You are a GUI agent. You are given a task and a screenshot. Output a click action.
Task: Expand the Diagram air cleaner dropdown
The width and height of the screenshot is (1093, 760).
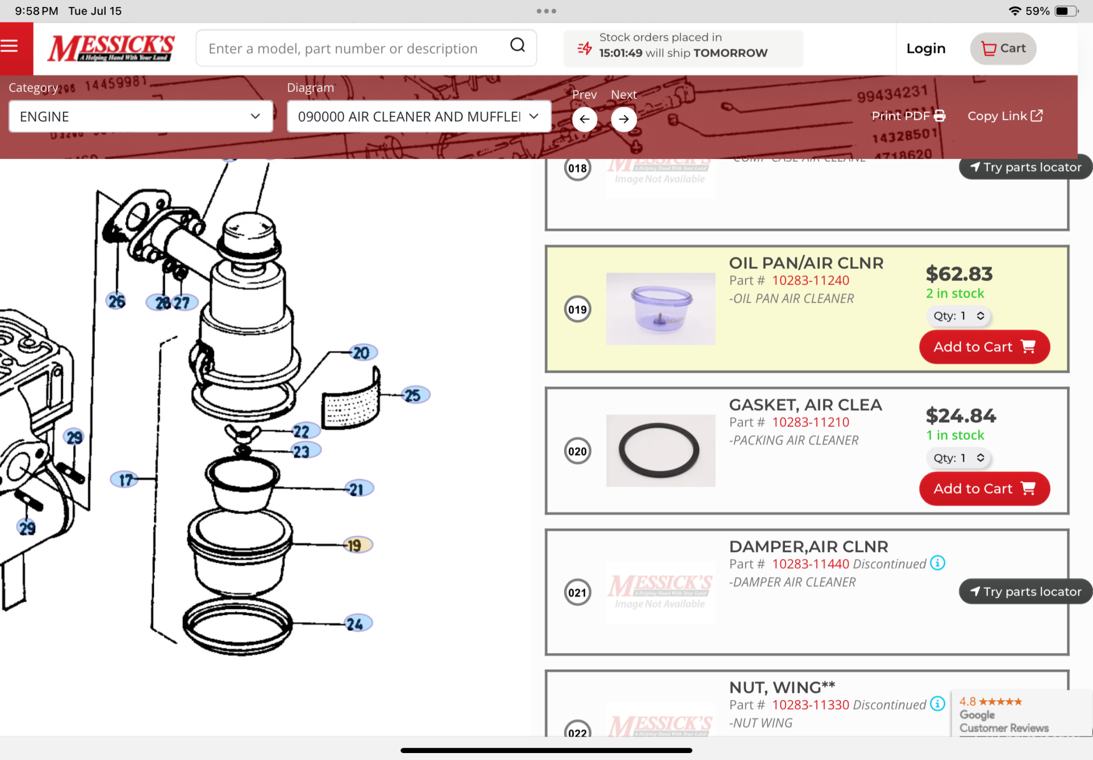[x=419, y=116]
